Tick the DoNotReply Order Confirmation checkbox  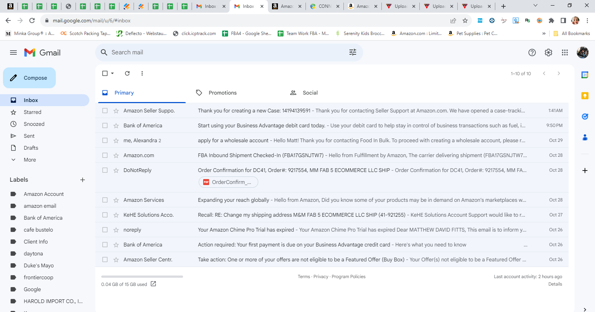tap(105, 170)
